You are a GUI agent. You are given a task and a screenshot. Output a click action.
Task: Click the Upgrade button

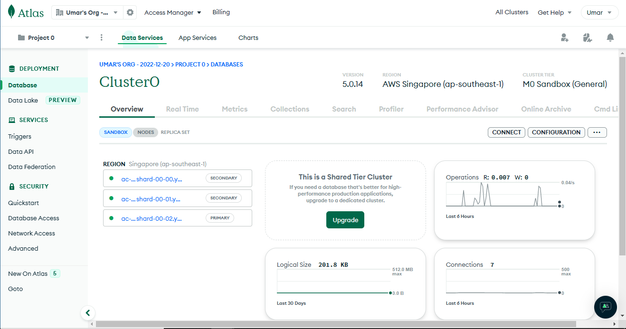[x=345, y=219]
